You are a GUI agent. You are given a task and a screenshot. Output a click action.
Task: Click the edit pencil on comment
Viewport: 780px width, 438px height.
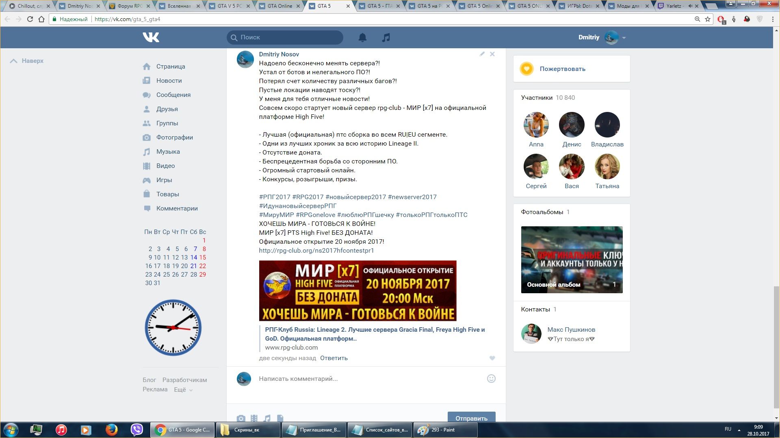(482, 54)
